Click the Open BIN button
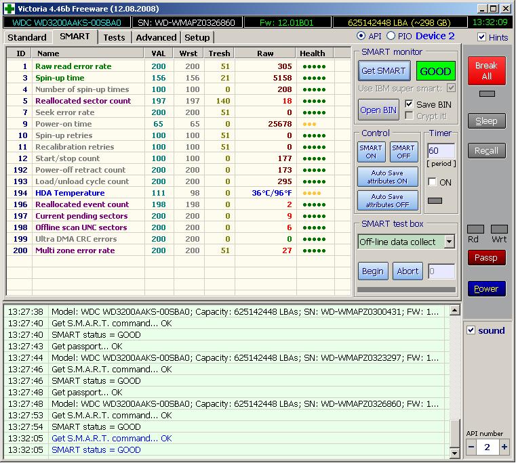 tap(378, 110)
